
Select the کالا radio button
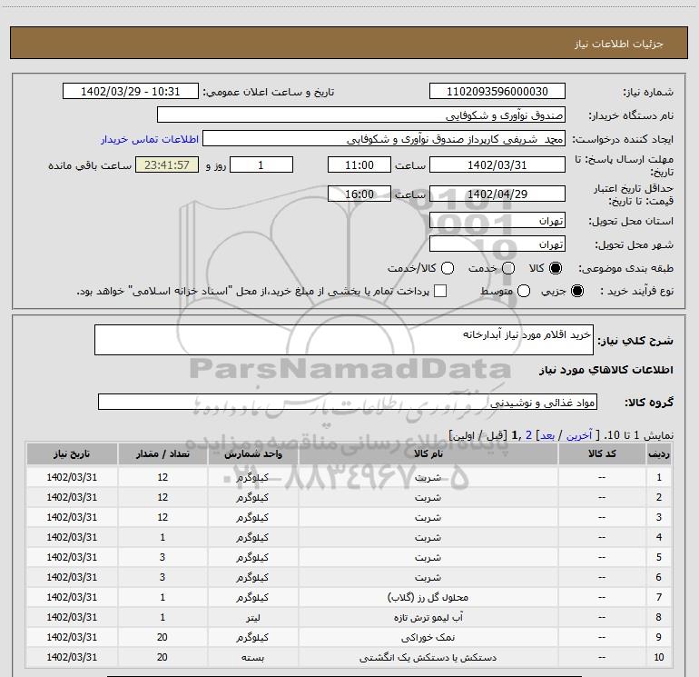tap(556, 269)
